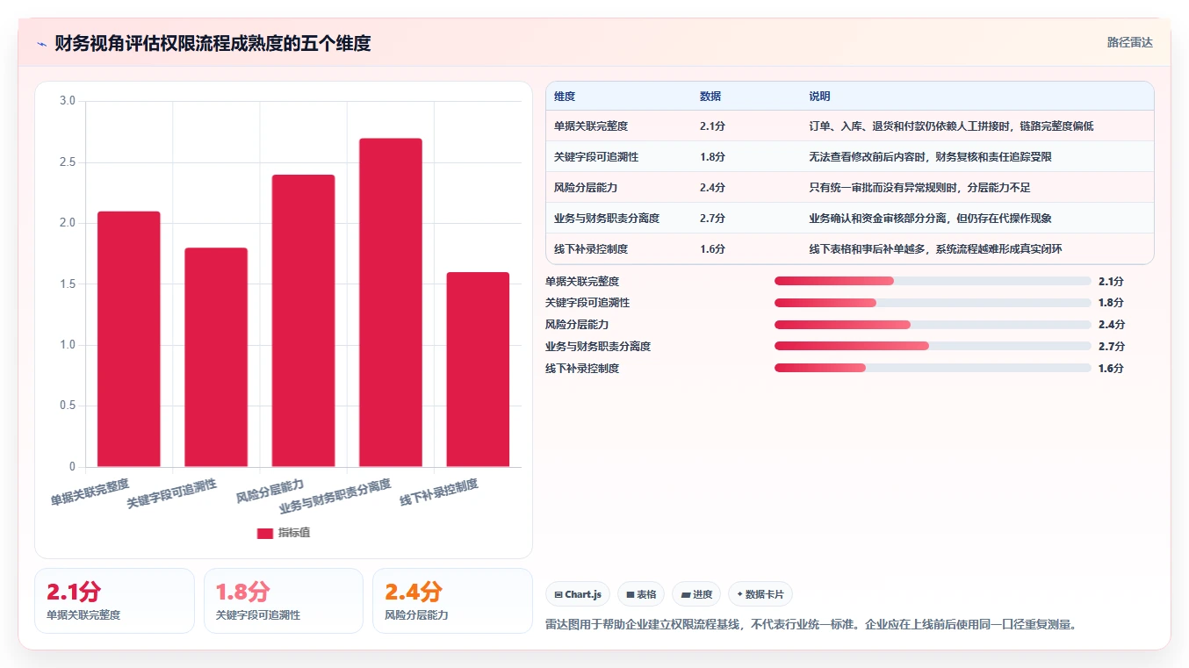Select the 线下补录控制度 table cell

click(618, 249)
